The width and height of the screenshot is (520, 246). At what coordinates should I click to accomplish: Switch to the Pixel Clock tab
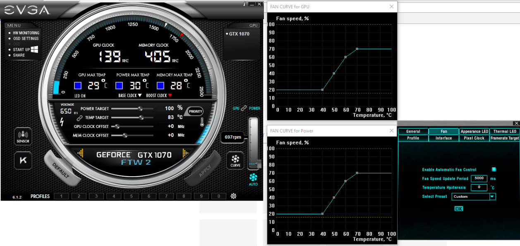474,138
